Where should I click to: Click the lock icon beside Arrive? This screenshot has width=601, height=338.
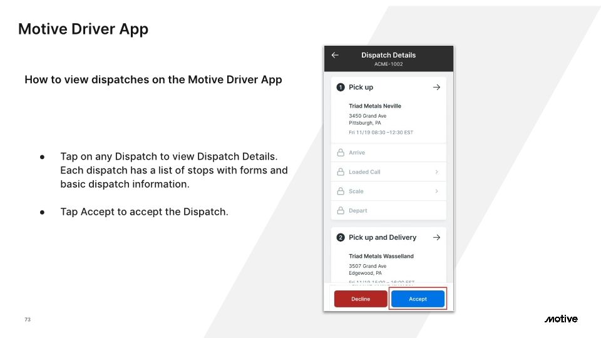341,152
